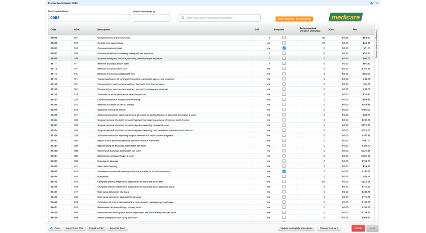Image resolution: width=426 pixels, height=233 pixels.
Task: Print the fee schedule
Action: click(55, 228)
